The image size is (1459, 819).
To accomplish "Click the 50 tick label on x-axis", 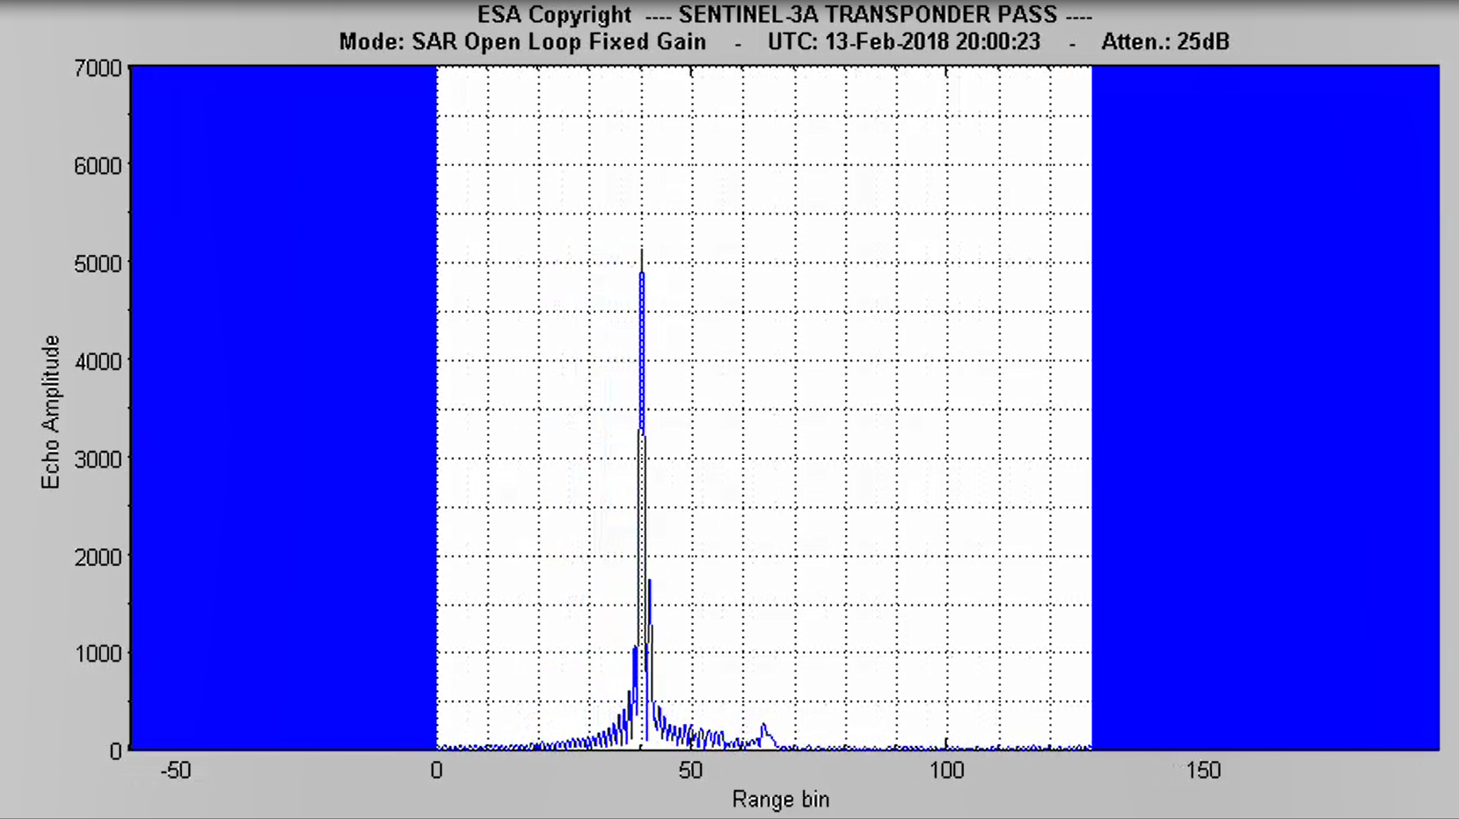I will [x=690, y=771].
